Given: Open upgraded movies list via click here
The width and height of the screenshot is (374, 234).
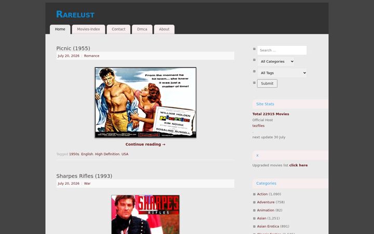Looking at the screenshot, I should [x=298, y=165].
